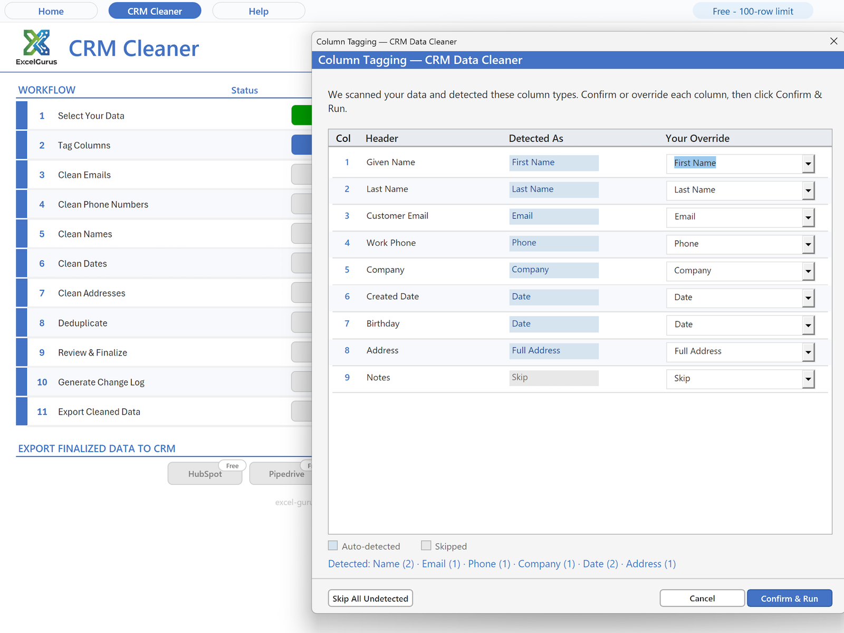
Task: Click the Detected summary line text
Action: (x=502, y=564)
